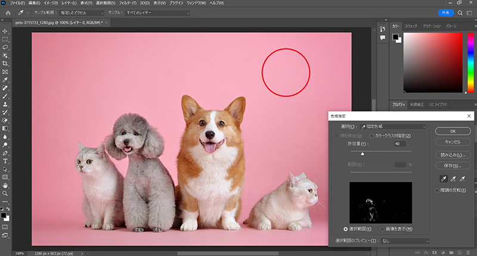
Task: Select the Pen tool
Action: (x=5, y=153)
